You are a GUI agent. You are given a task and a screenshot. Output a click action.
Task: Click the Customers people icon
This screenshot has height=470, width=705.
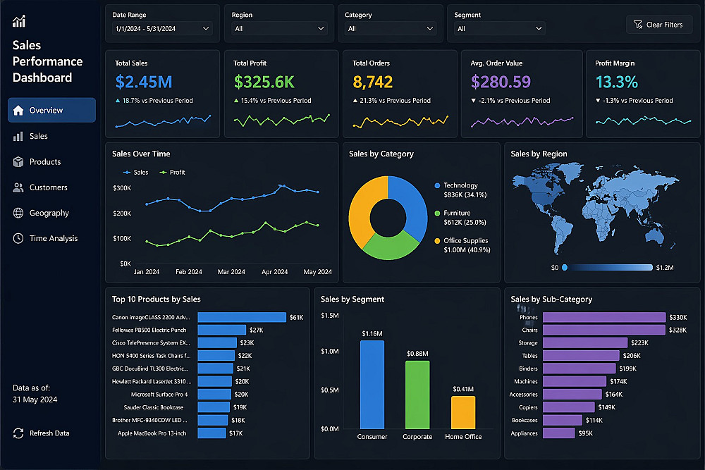pos(18,187)
